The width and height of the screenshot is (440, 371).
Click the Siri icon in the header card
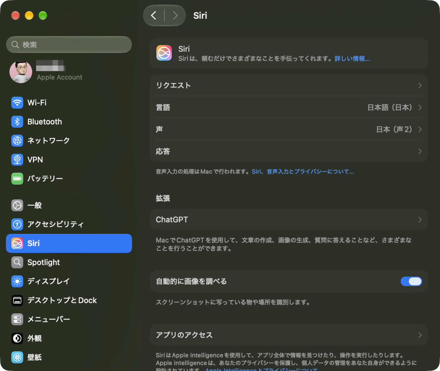(164, 53)
